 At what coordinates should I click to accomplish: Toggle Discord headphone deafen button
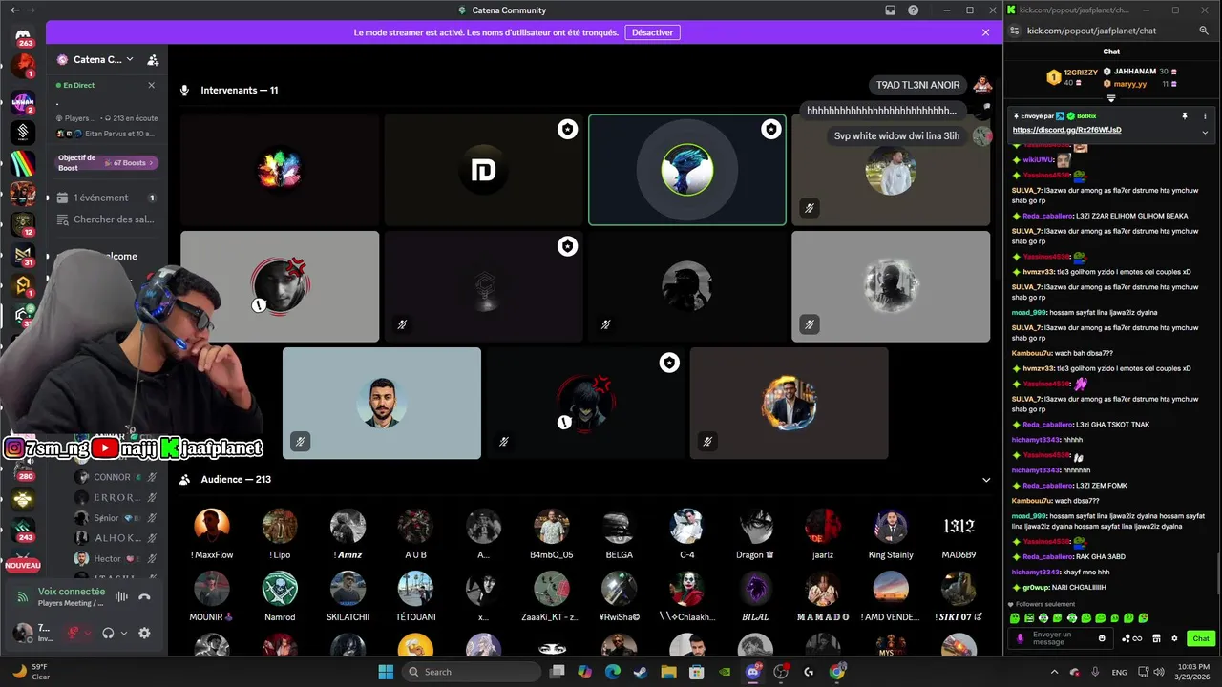(109, 633)
